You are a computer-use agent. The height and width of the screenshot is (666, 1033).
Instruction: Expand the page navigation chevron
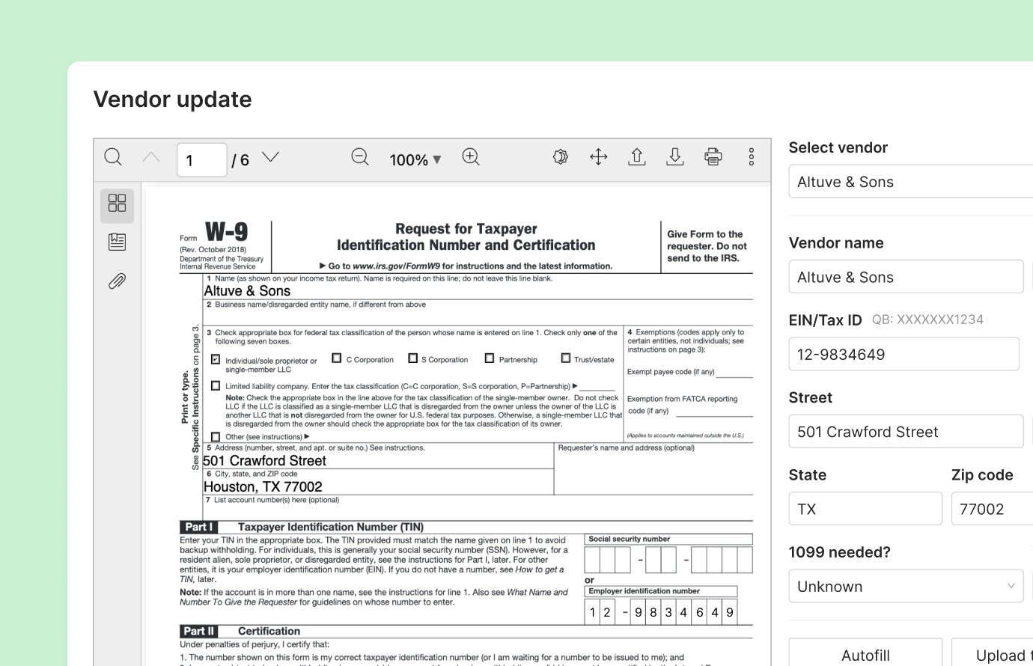(270, 157)
